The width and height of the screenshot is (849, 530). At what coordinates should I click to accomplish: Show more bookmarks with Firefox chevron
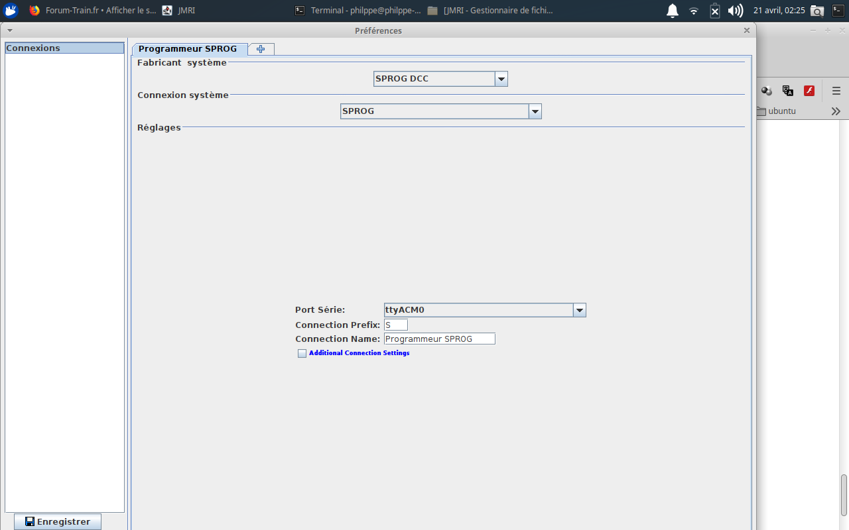click(836, 111)
